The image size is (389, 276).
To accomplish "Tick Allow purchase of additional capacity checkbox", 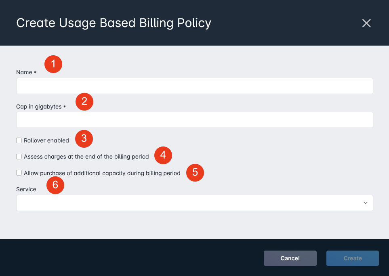I will pos(19,173).
